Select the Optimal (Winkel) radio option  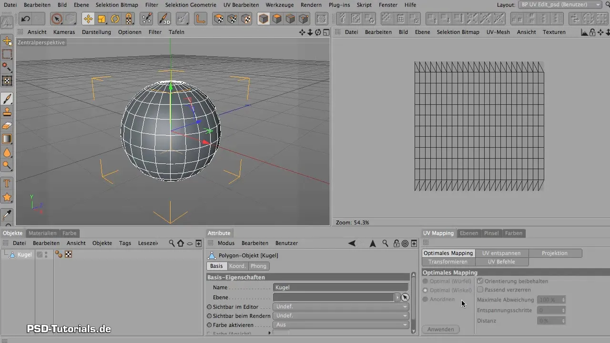point(426,290)
